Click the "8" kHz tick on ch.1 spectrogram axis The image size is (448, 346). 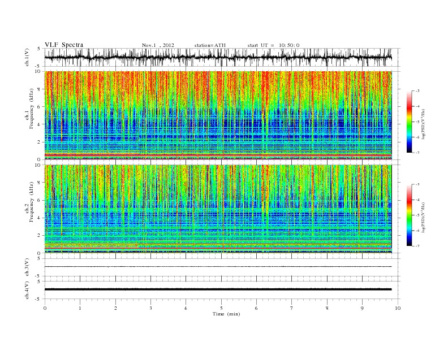(40, 89)
